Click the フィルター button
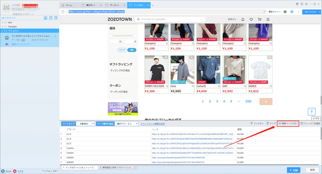This screenshot has height=174, width=322. tap(257, 124)
